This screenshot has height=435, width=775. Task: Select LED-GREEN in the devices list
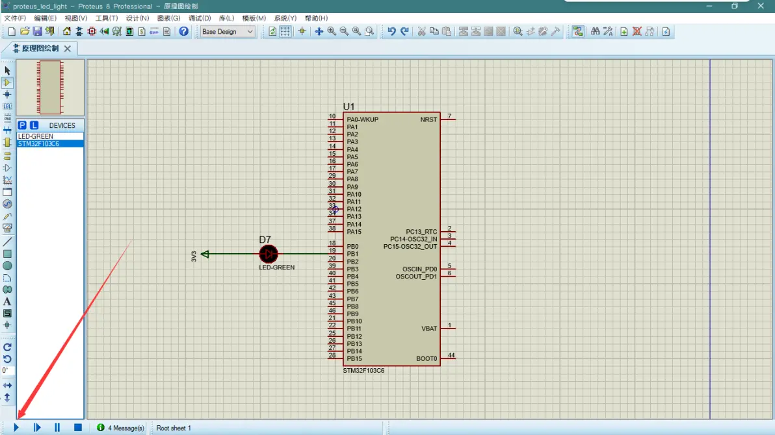[x=36, y=136]
